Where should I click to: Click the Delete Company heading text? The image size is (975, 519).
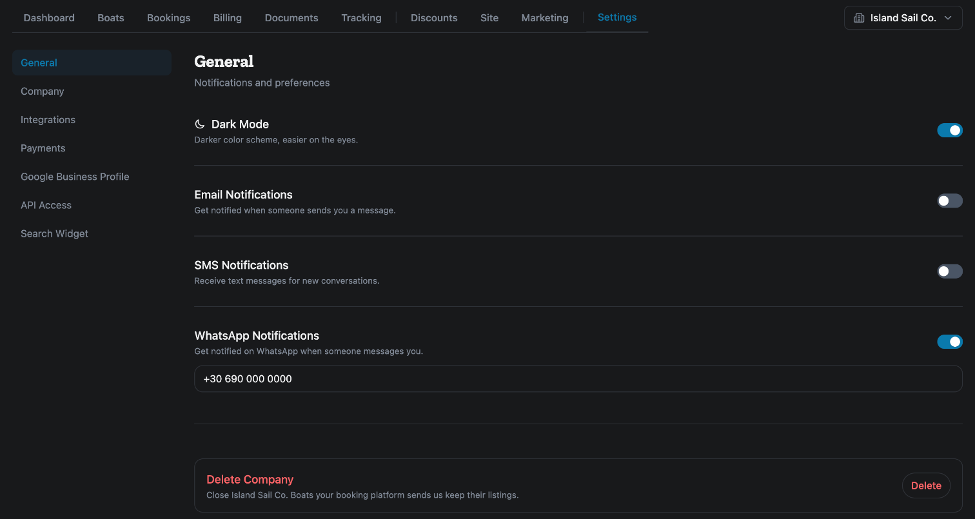250,480
